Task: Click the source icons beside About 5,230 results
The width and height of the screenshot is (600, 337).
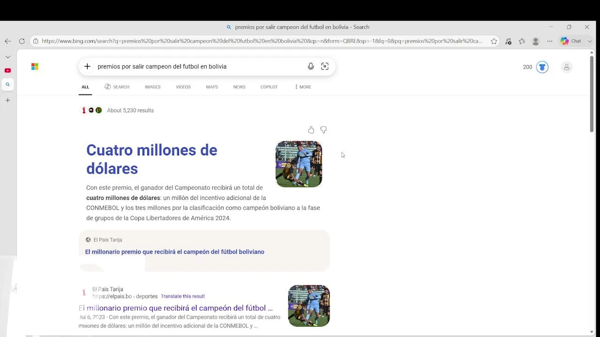Action: pos(92,110)
